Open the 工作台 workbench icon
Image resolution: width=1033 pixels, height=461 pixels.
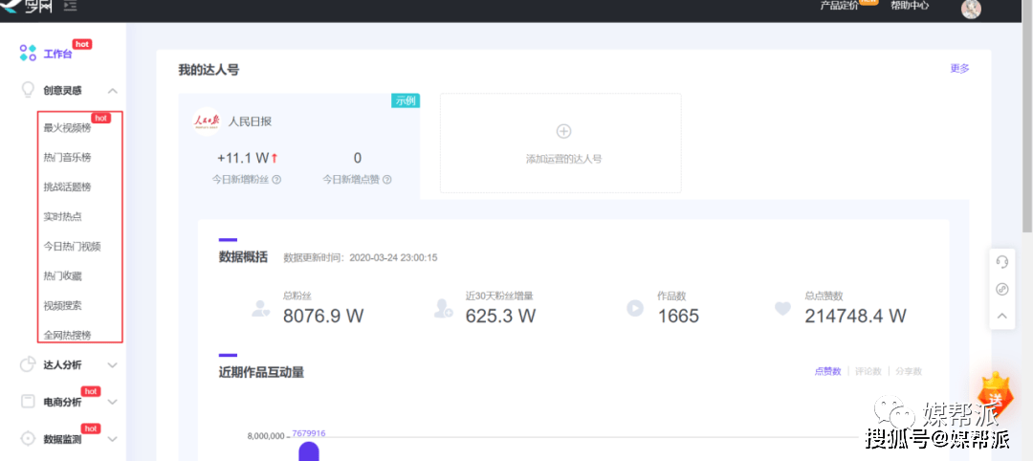coord(28,54)
